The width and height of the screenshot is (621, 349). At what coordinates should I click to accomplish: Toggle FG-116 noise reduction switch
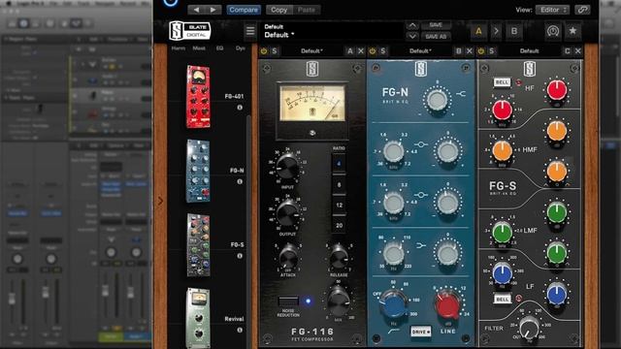pos(288,301)
